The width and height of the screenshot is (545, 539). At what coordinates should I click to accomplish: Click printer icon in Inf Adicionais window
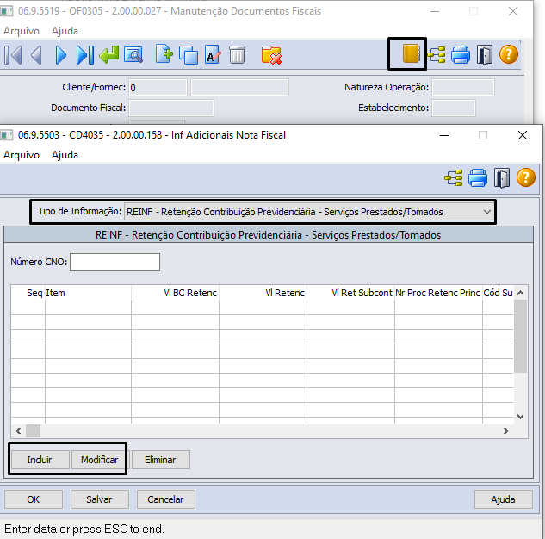click(x=478, y=178)
